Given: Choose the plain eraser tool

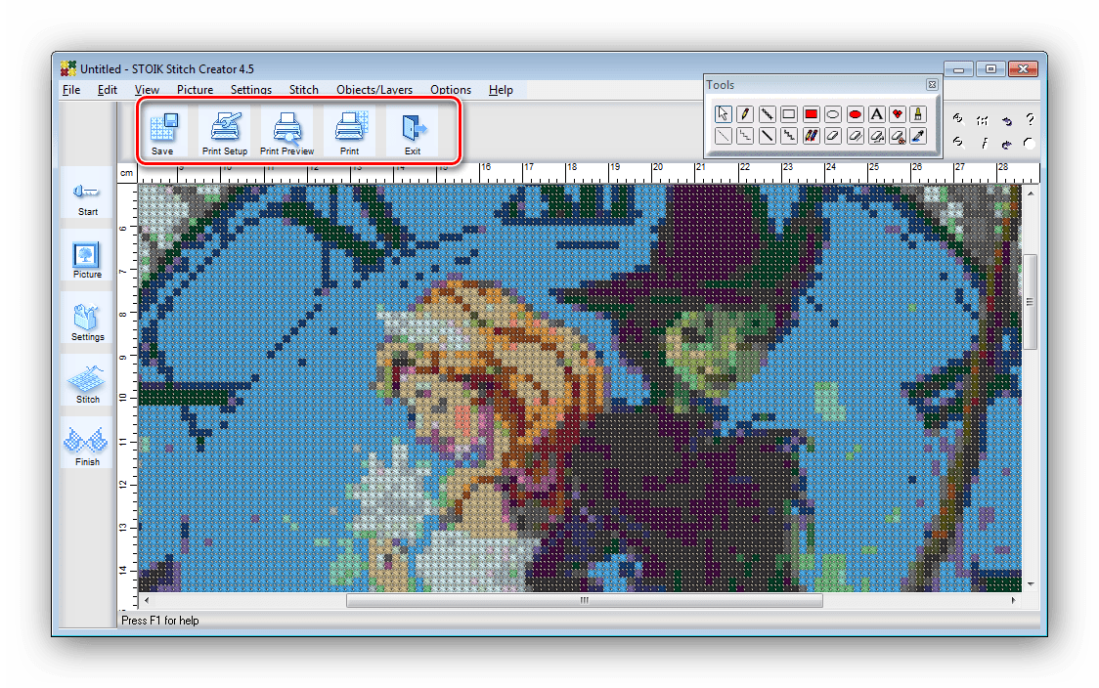Looking at the screenshot, I should click(833, 136).
